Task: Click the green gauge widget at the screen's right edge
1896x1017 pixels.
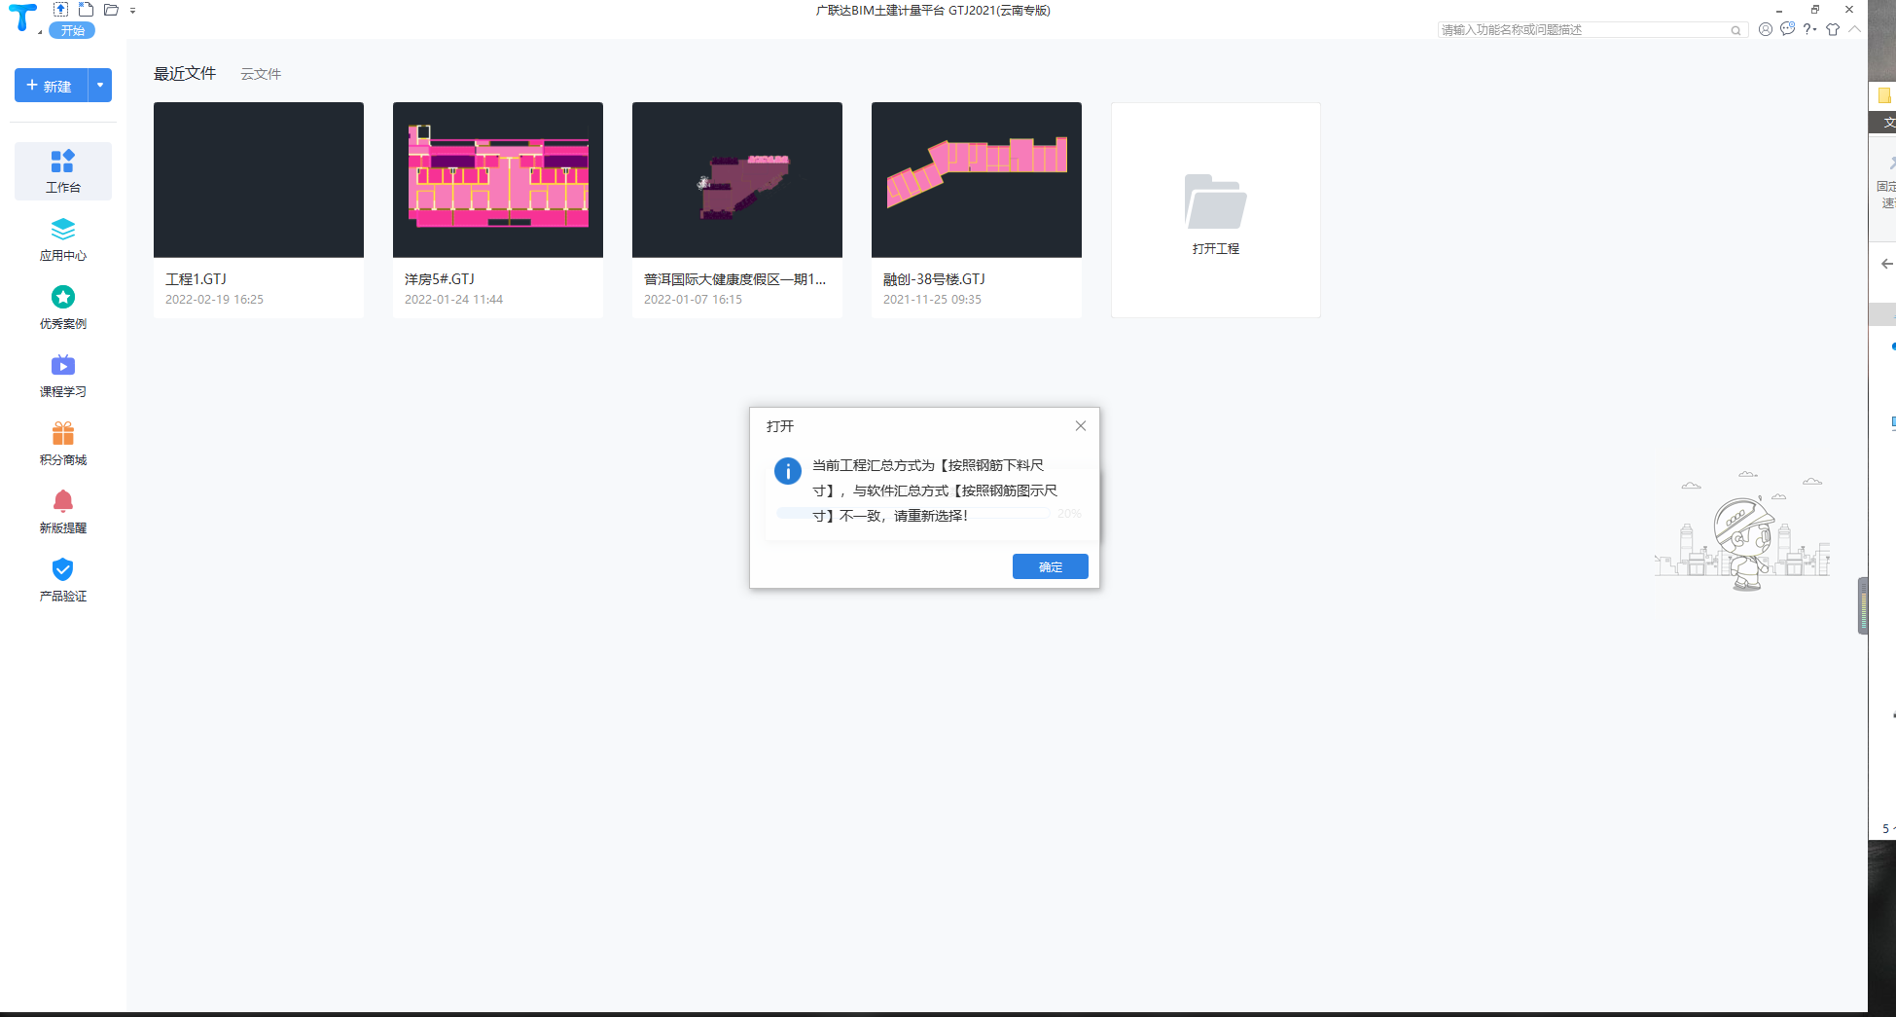Action: click(1863, 605)
